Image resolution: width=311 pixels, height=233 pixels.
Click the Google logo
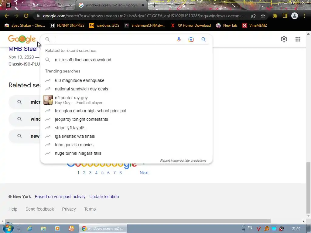[x=22, y=39]
